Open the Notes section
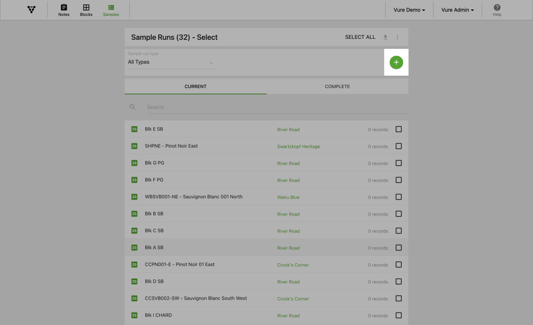The height and width of the screenshot is (325, 533). [x=64, y=10]
